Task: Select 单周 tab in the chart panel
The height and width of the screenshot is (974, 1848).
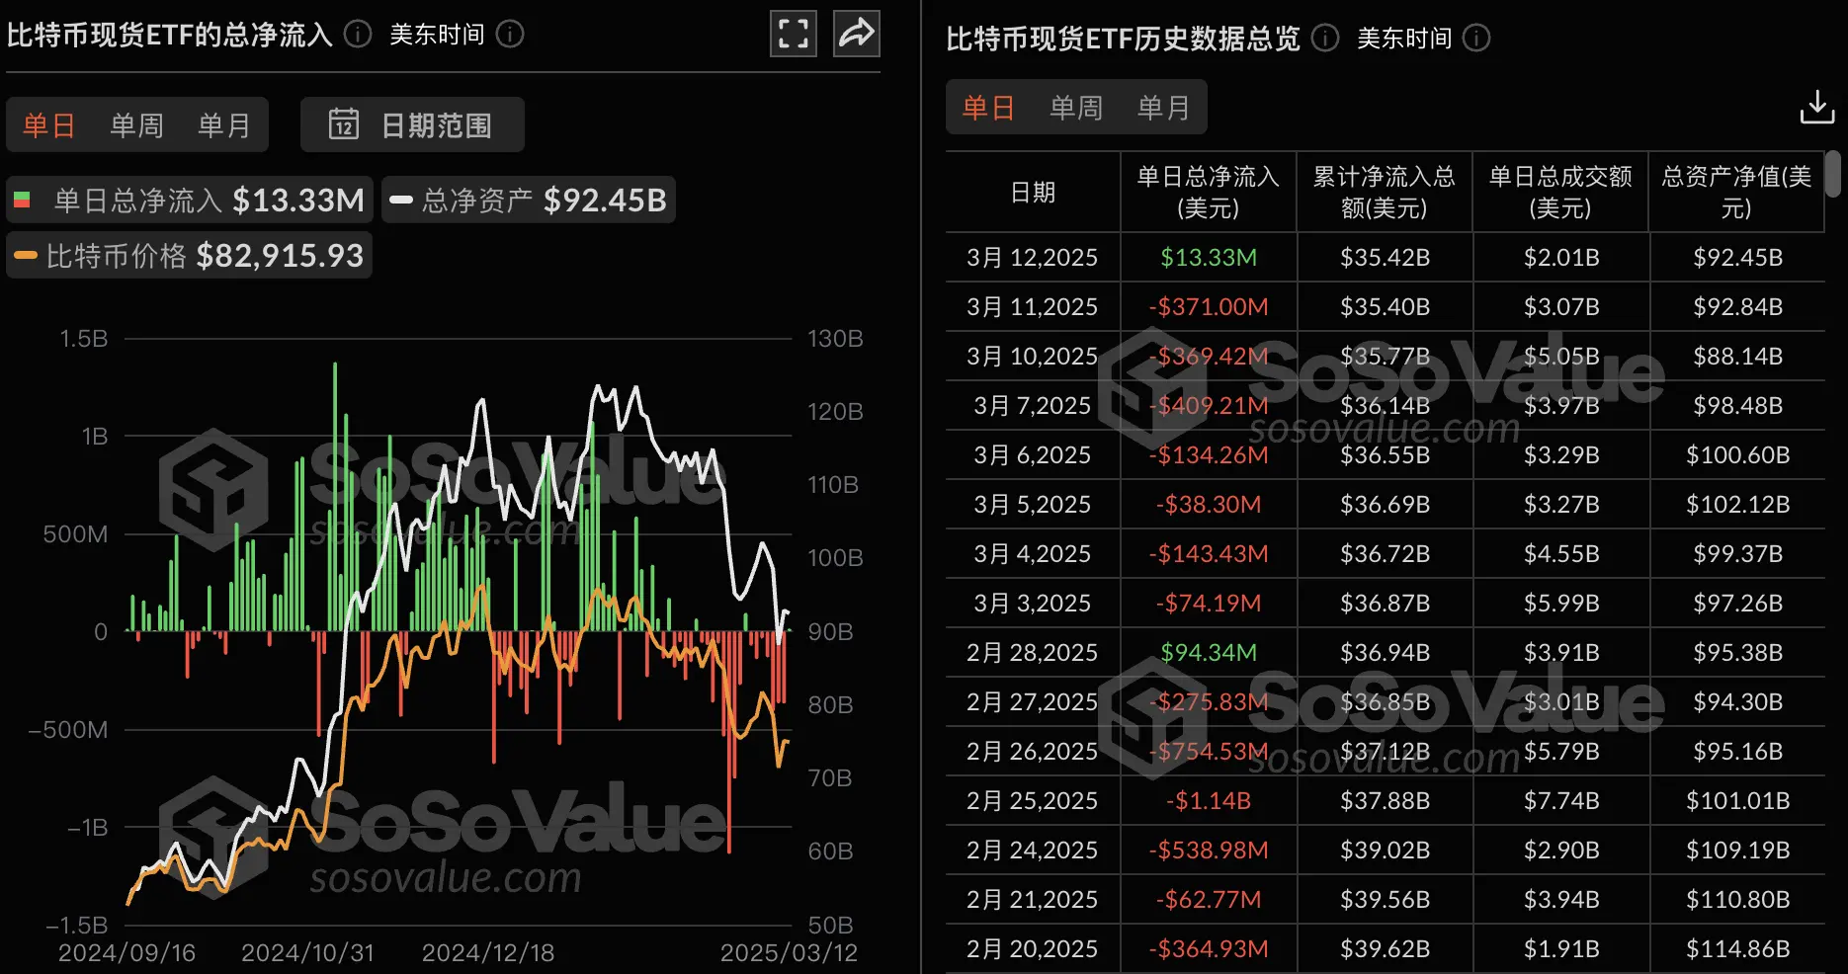Action: (x=136, y=125)
